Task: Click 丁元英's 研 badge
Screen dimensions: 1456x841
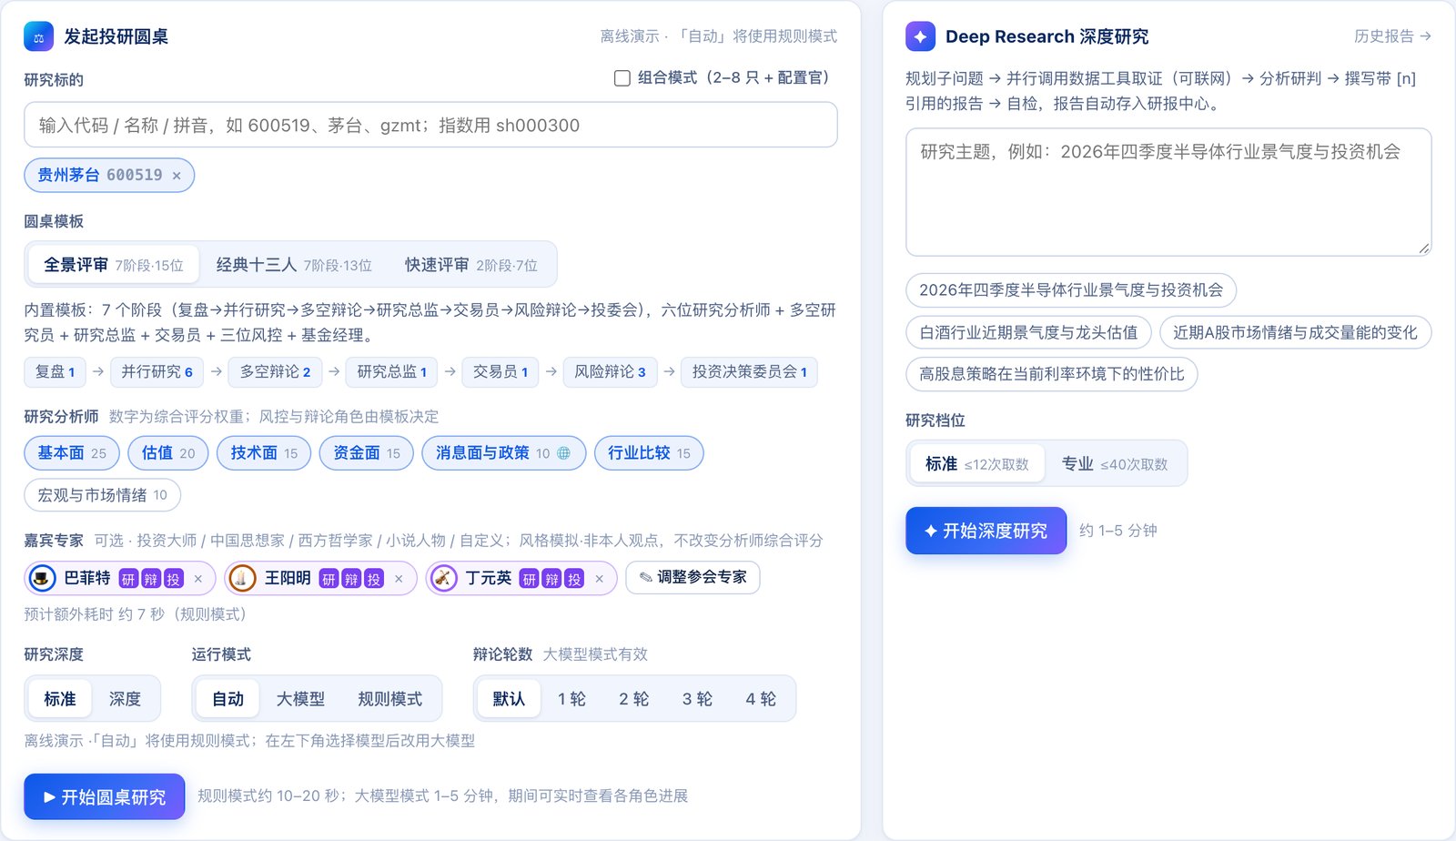Action: point(529,579)
